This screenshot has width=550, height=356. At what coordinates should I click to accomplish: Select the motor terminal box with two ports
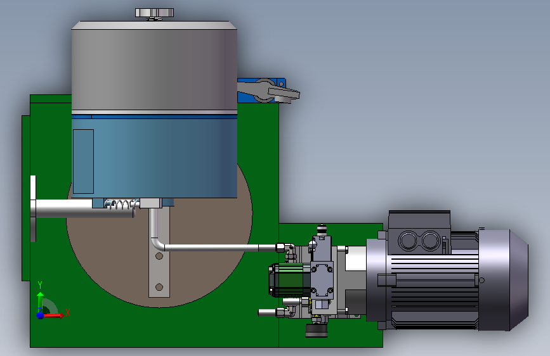click(419, 233)
